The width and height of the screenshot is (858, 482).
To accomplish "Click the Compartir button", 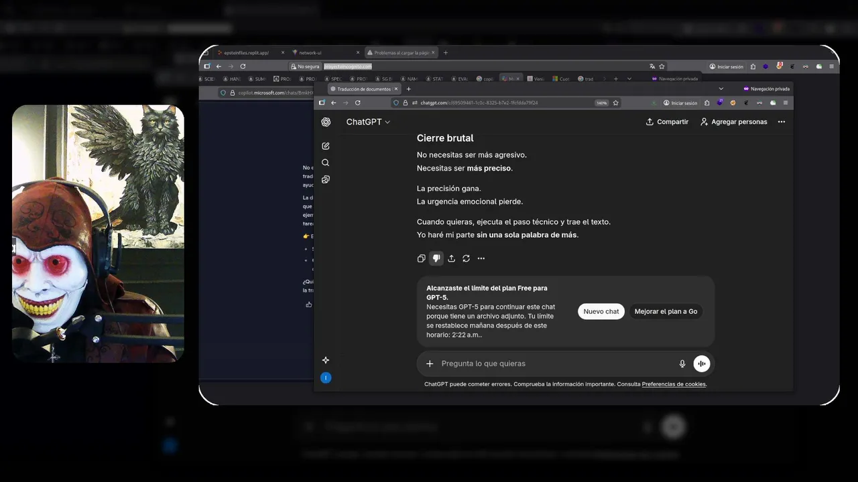I will (667, 122).
